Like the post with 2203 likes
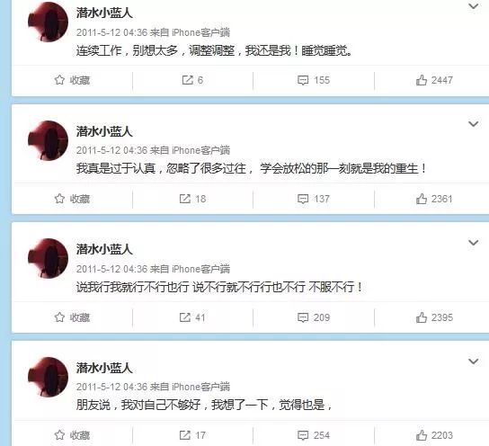The width and height of the screenshot is (489, 446). point(434,435)
